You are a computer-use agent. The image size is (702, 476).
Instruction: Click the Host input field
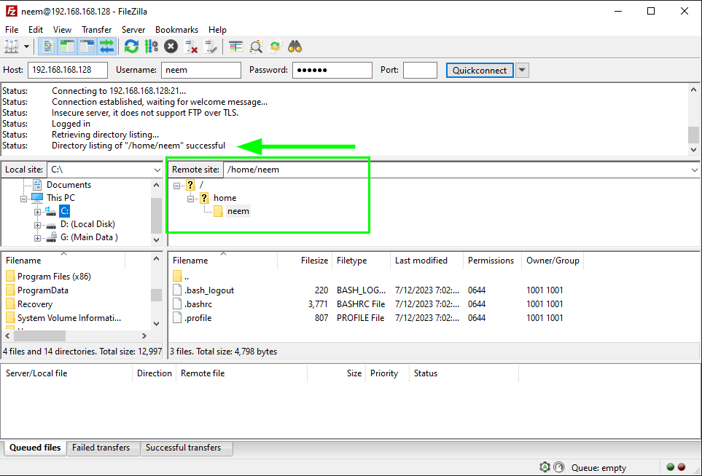pyautogui.click(x=68, y=70)
